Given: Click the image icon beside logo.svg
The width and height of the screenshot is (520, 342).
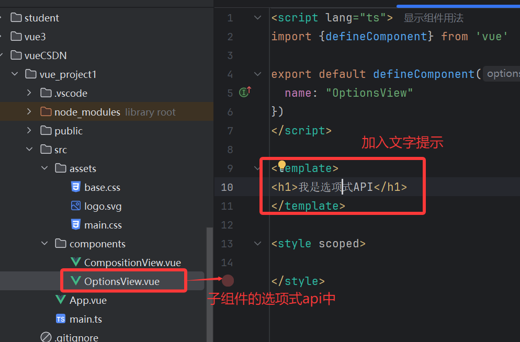Looking at the screenshot, I should (76, 206).
